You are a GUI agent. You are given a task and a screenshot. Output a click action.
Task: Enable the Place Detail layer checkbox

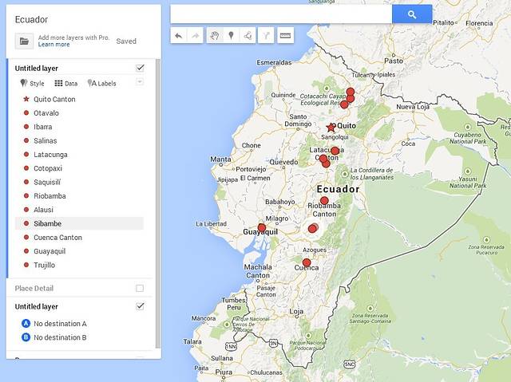point(140,288)
